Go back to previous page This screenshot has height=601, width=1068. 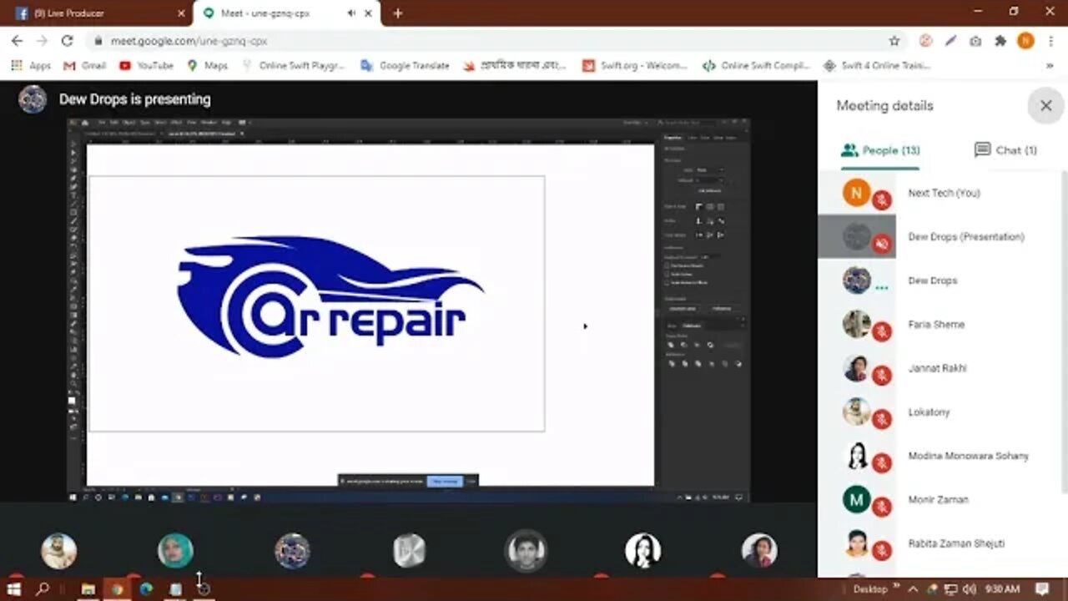(x=17, y=40)
